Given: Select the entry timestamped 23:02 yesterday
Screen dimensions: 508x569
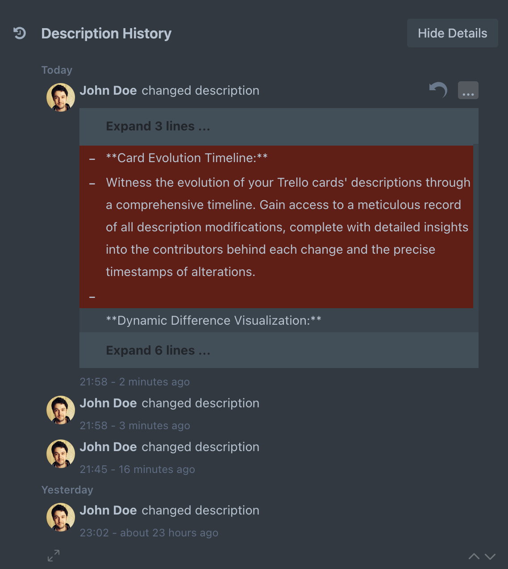Looking at the screenshot, I should [149, 532].
